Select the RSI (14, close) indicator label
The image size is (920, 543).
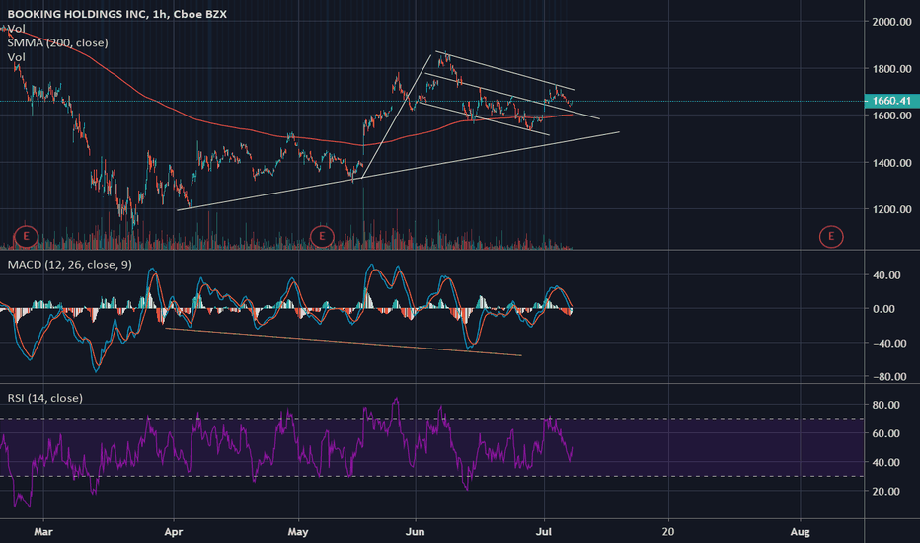click(44, 398)
